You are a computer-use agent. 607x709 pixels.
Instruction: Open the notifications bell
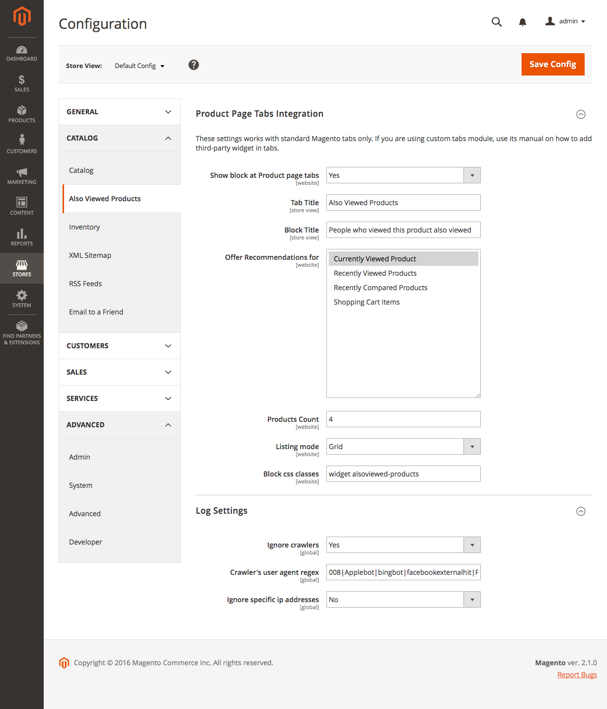pyautogui.click(x=523, y=22)
